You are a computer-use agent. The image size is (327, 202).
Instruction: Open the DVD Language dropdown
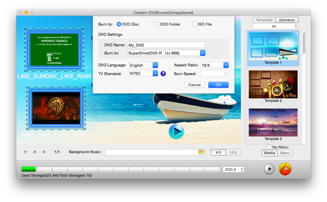tap(155, 65)
